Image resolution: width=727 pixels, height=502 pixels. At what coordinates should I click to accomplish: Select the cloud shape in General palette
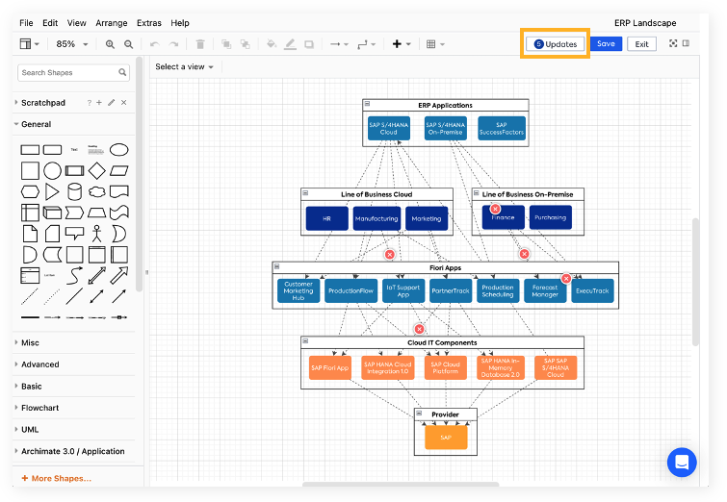[96, 191]
